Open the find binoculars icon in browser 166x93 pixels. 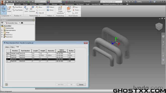click(22, 23)
